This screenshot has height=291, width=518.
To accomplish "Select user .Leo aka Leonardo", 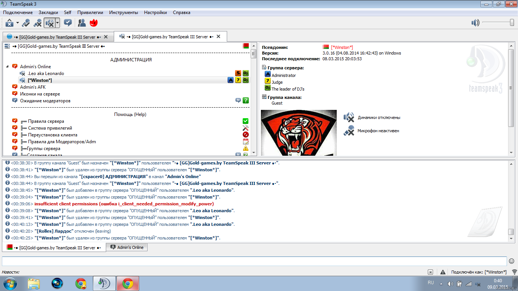I will point(46,74).
